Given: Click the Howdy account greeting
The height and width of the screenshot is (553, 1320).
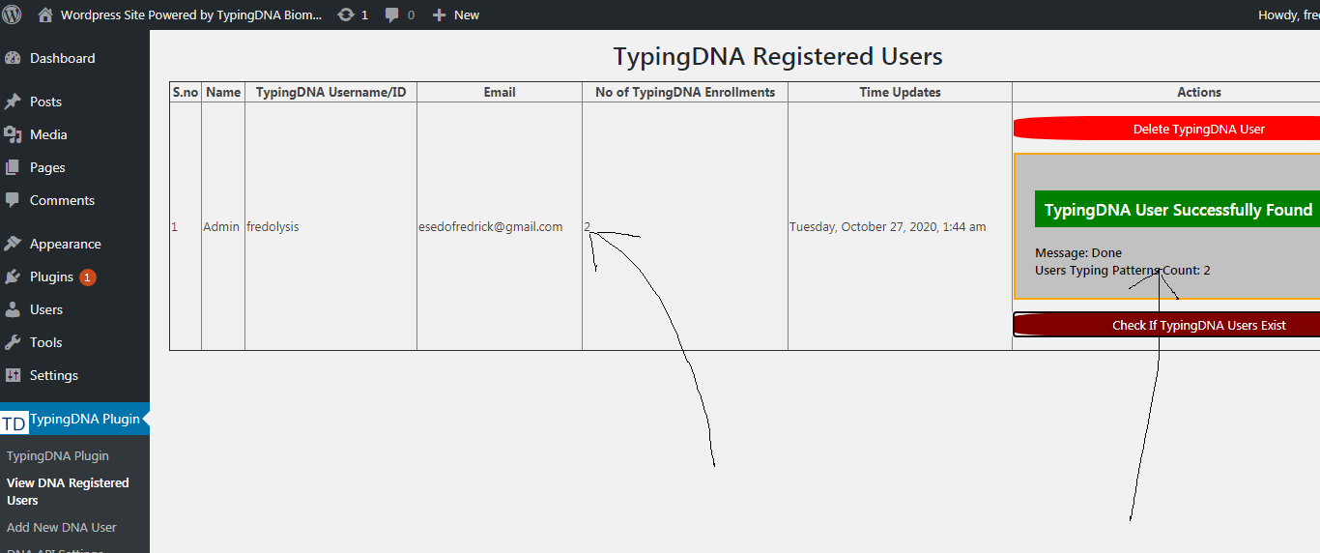Looking at the screenshot, I should 1288,15.
